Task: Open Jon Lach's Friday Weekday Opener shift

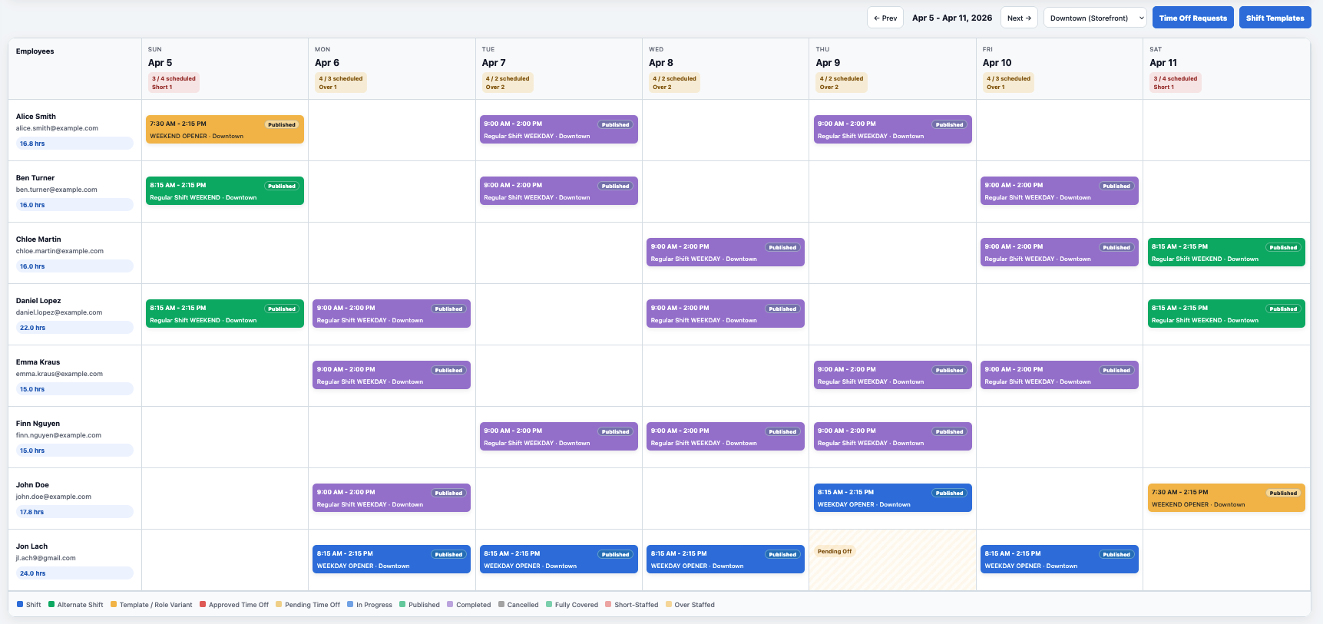Action: pos(1060,559)
